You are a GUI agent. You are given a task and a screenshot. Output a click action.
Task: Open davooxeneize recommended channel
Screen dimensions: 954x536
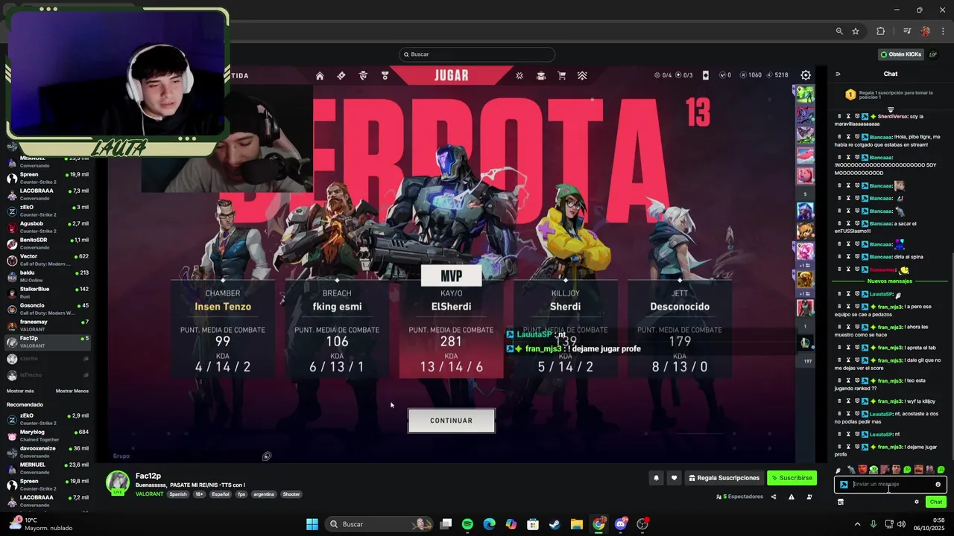click(x=46, y=452)
